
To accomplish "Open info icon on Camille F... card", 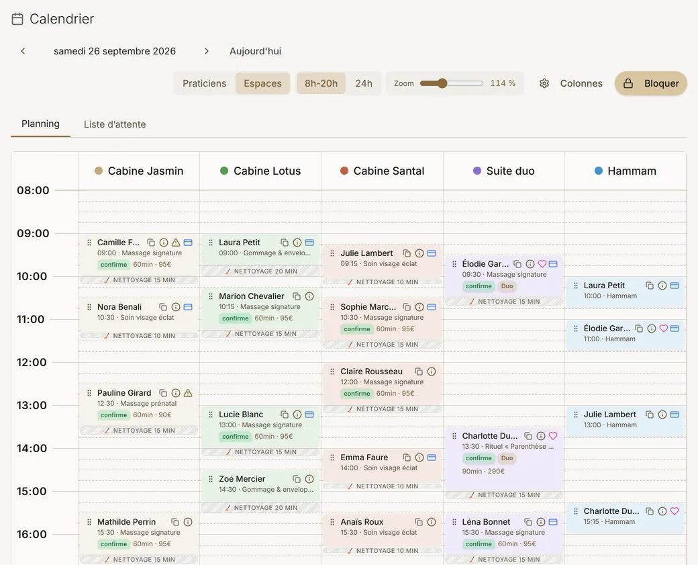I will point(164,243).
